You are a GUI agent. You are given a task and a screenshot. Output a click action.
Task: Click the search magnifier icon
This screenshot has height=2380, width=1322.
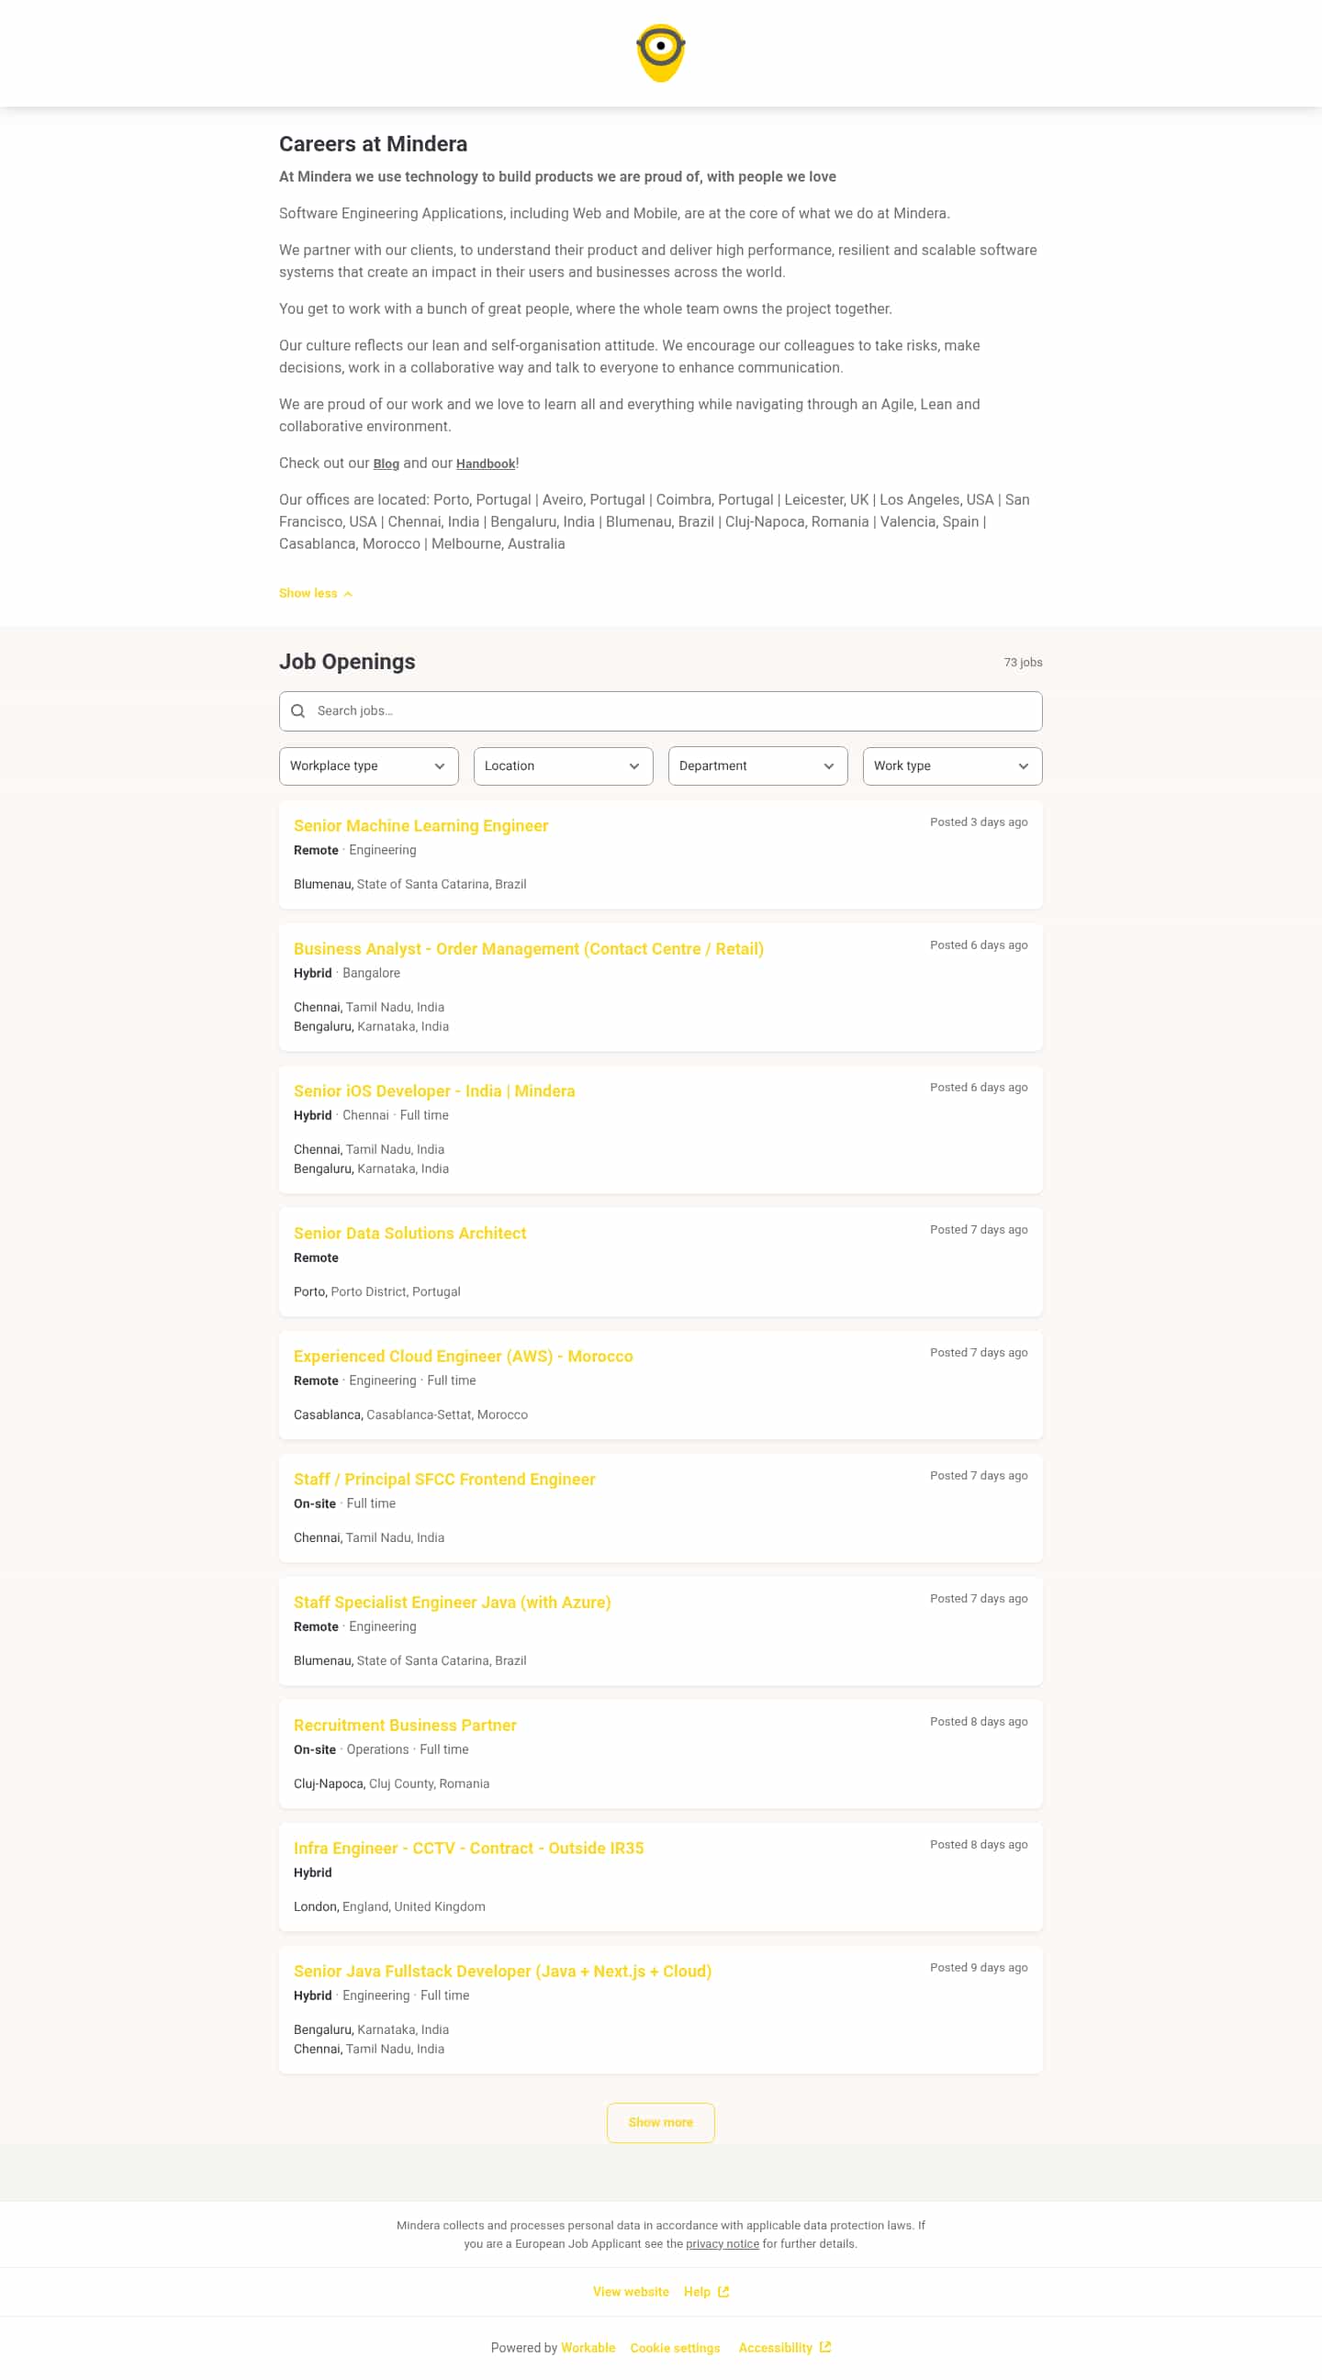point(297,710)
